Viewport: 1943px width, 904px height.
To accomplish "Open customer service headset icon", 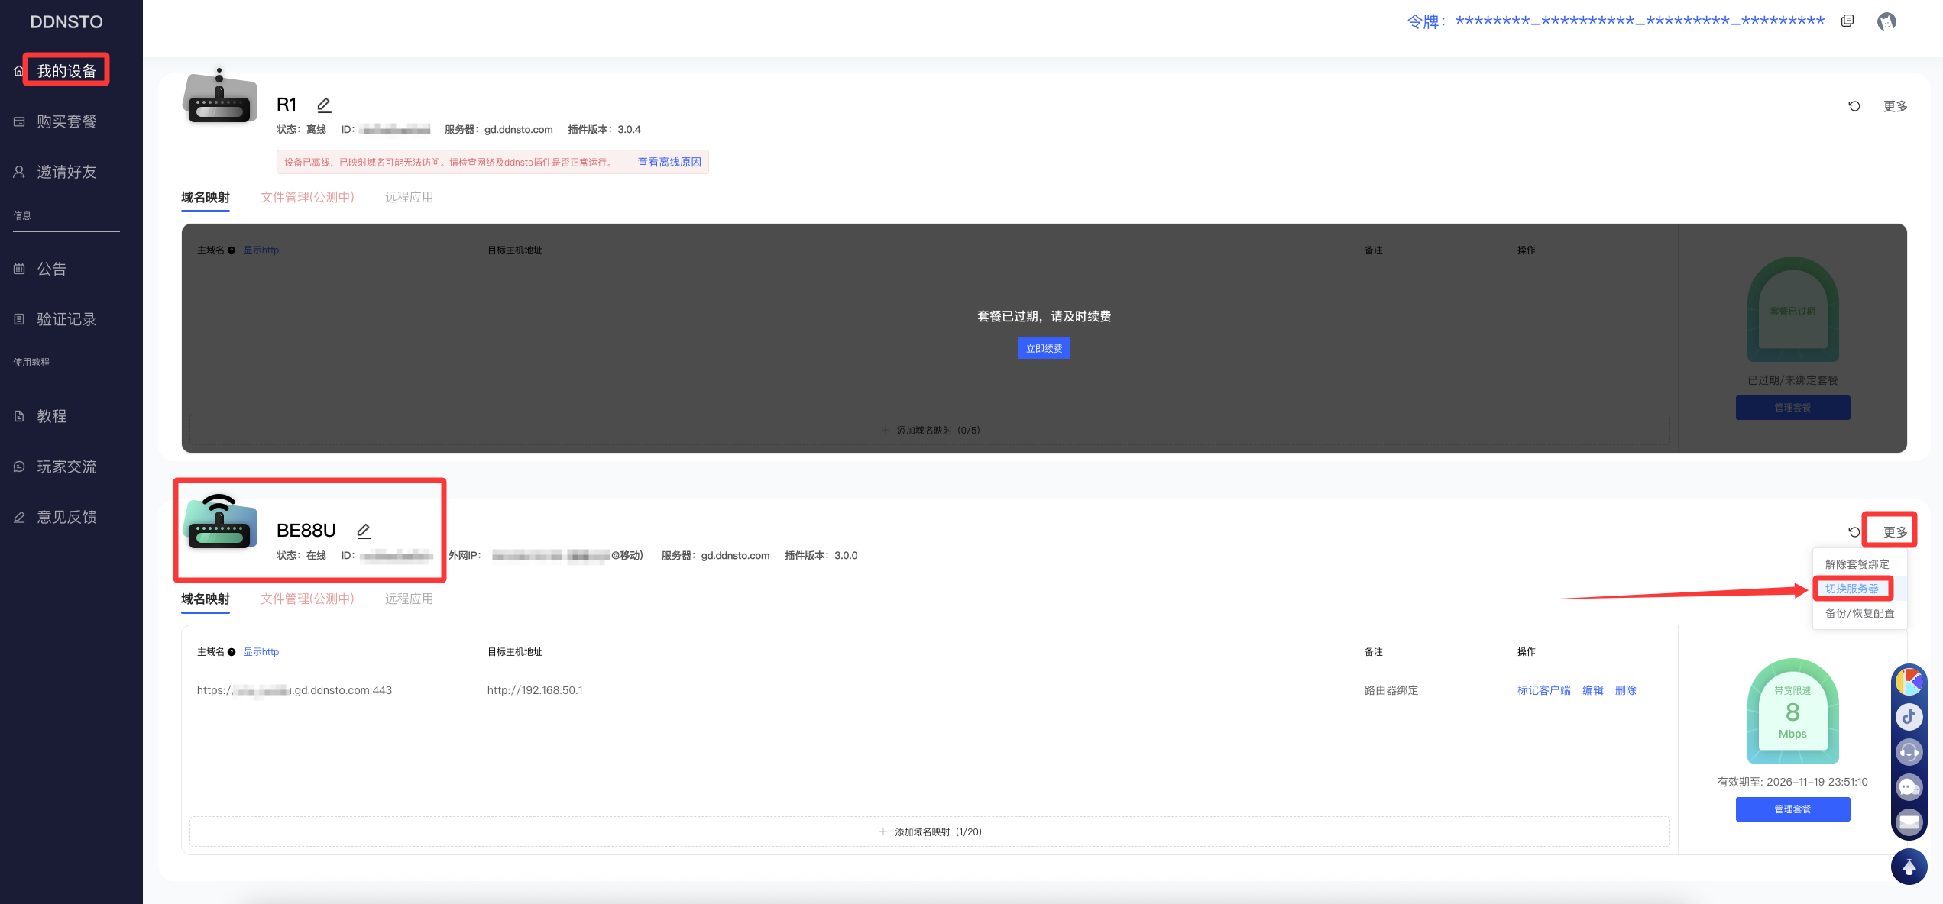I will pyautogui.click(x=1909, y=752).
